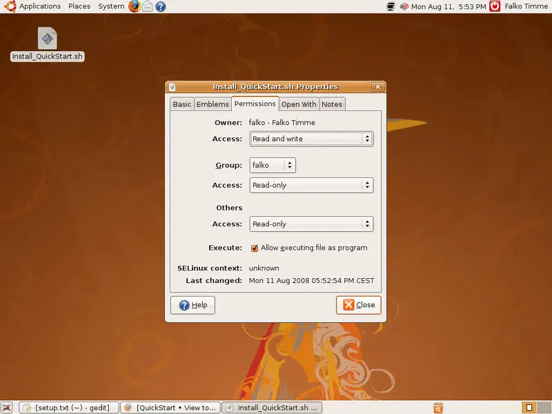Image resolution: width=552 pixels, height=414 pixels.
Task: Launch Firefox from the top panel
Action: pyautogui.click(x=134, y=6)
